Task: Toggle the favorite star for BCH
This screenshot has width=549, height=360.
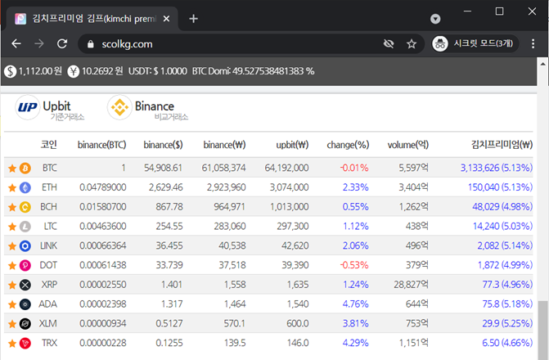Action: click(x=12, y=207)
